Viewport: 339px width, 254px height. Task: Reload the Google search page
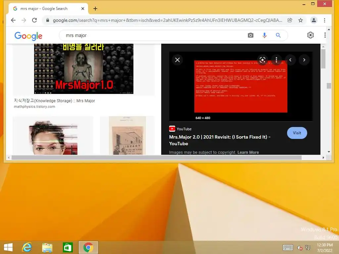point(34,20)
